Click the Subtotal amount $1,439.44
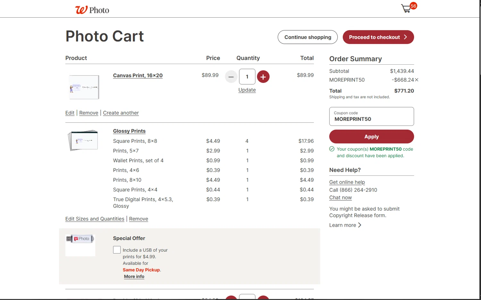This screenshot has width=481, height=300. pos(402,71)
